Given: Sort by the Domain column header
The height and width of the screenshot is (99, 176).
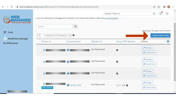Looking at the screenshot, I should (46, 41).
